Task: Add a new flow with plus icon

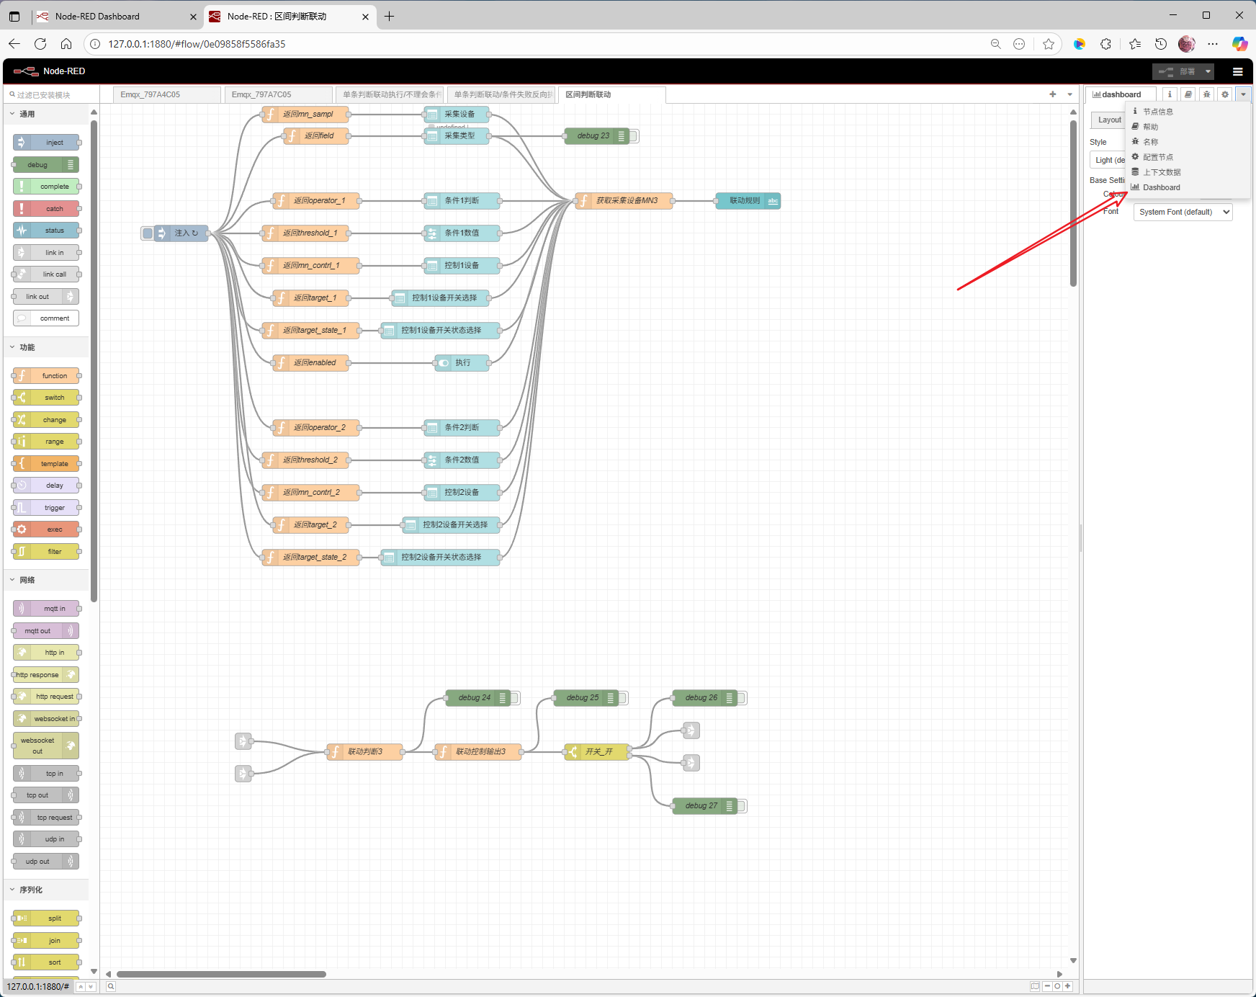Action: pyautogui.click(x=1052, y=94)
